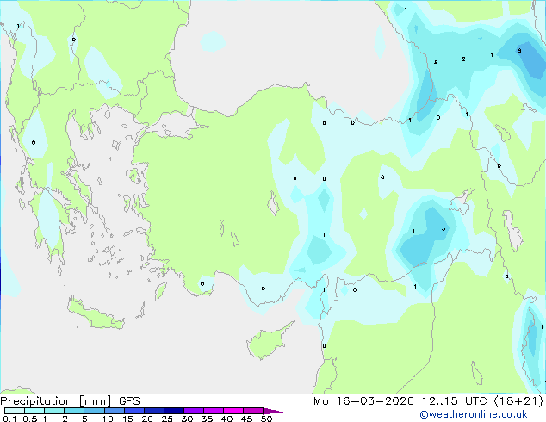The width and height of the screenshot is (546, 422).
Task: Click the "Precipitation [mm] GFS" title text
Action: coord(70,401)
